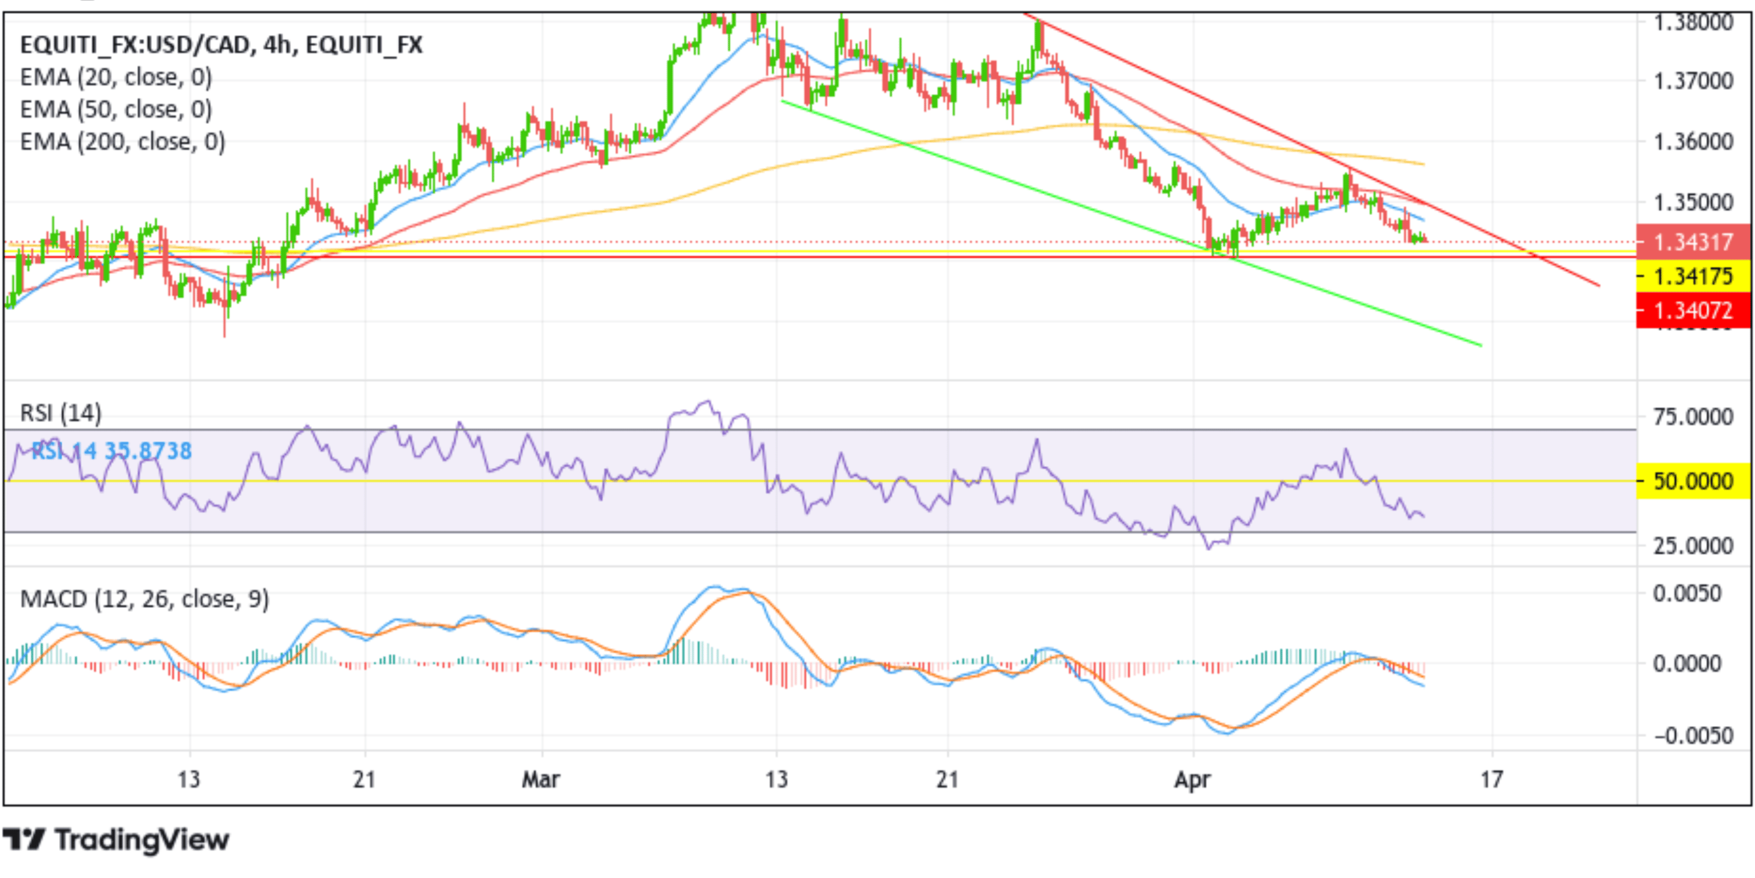The height and width of the screenshot is (878, 1755).
Task: Click the 25.0000 RSI axis label
Action: tap(1693, 545)
